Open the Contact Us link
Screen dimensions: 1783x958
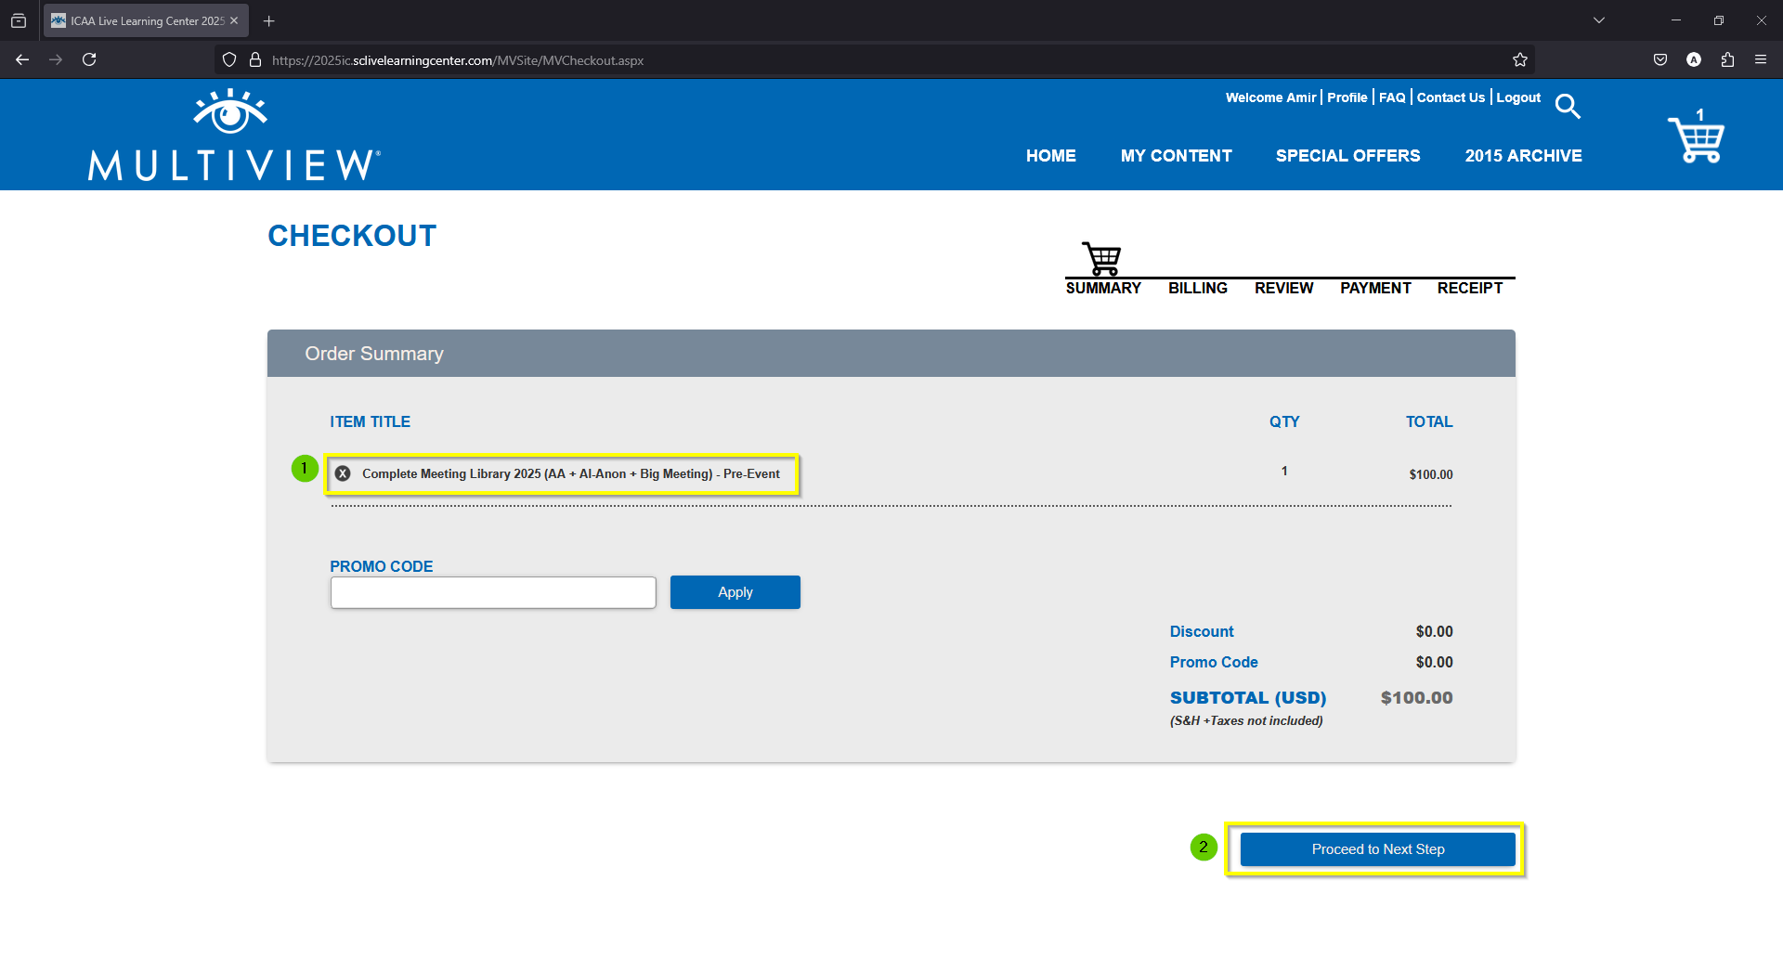click(1451, 97)
